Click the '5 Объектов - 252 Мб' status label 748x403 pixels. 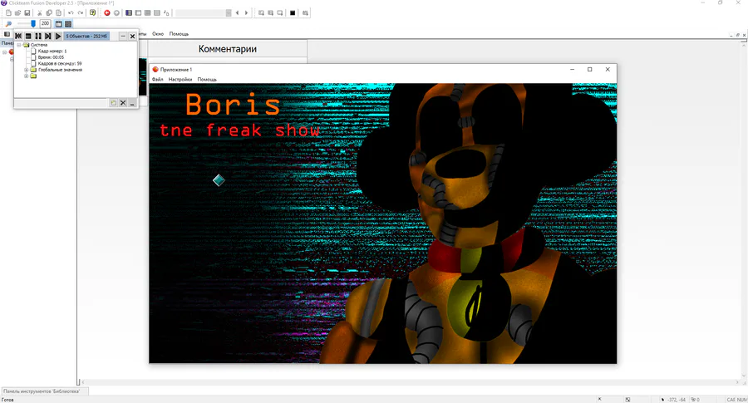click(x=86, y=37)
